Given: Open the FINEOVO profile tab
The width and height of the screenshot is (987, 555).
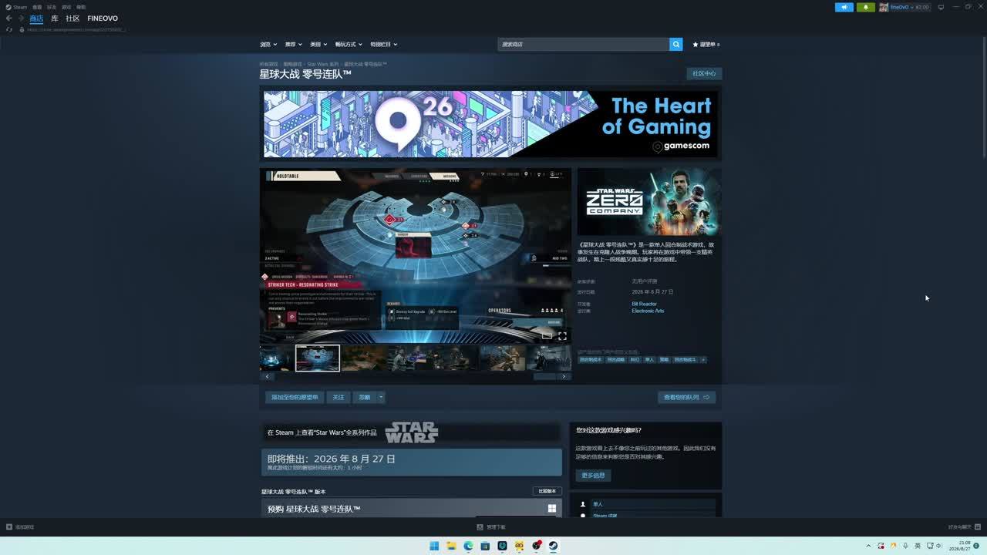Looking at the screenshot, I should (x=103, y=18).
